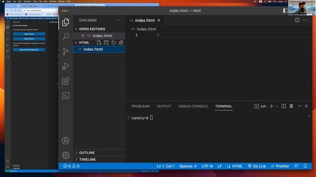This screenshot has height=177, width=316.
Task: Start Go Live server from status bar
Action: (x=257, y=166)
